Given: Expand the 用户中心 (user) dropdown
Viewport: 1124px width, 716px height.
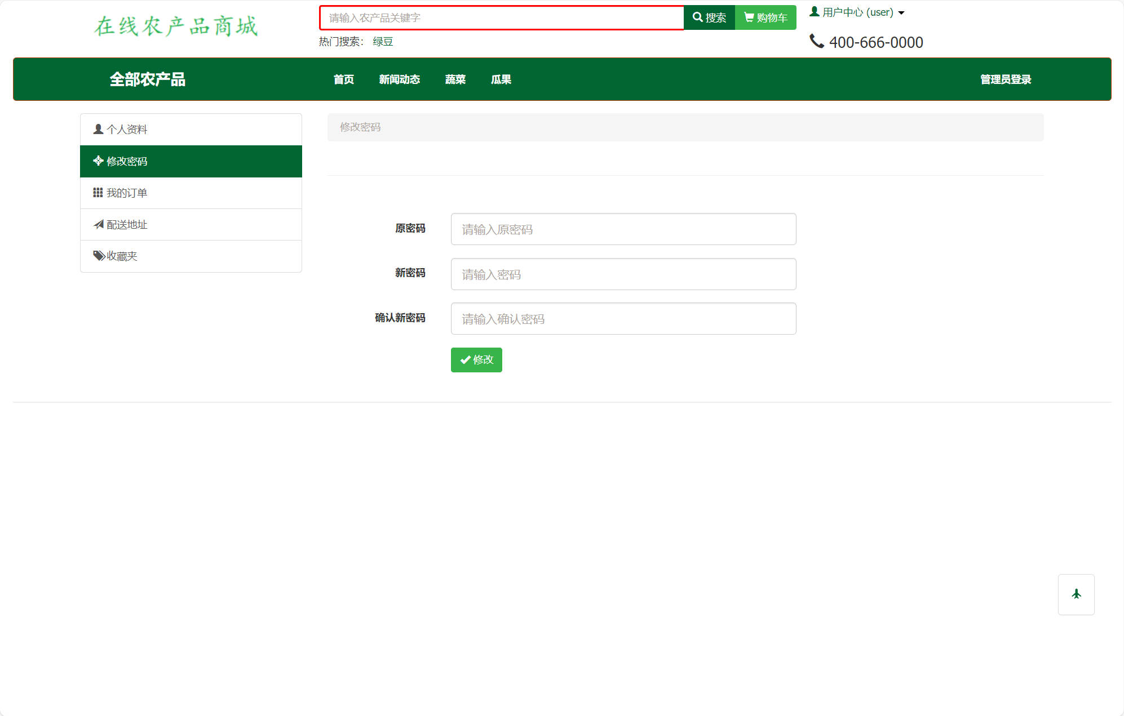Looking at the screenshot, I should 857,11.
